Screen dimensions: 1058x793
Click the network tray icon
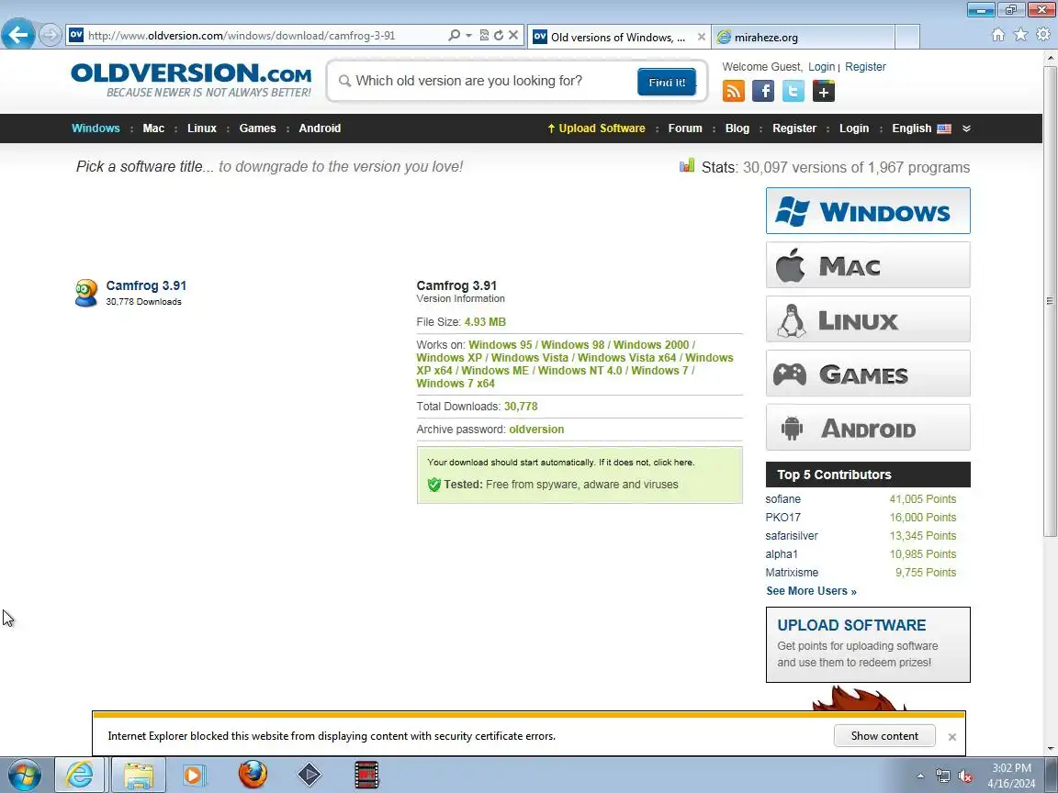tap(943, 776)
